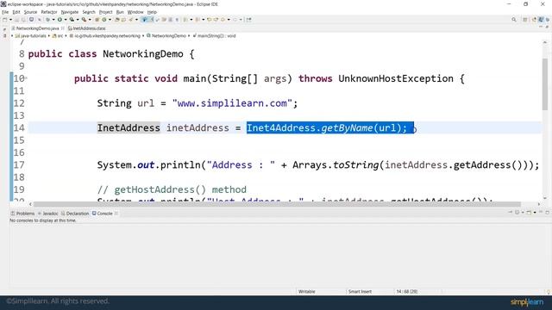This screenshot has height=310, width=552.
Task: Open the Refactor menu
Action: [49, 12]
